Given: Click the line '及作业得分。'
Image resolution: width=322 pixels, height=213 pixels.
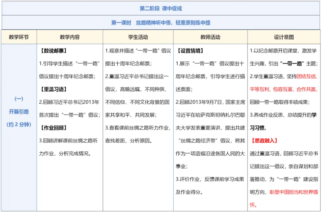Looking at the screenshot, I should [x=189, y=192].
